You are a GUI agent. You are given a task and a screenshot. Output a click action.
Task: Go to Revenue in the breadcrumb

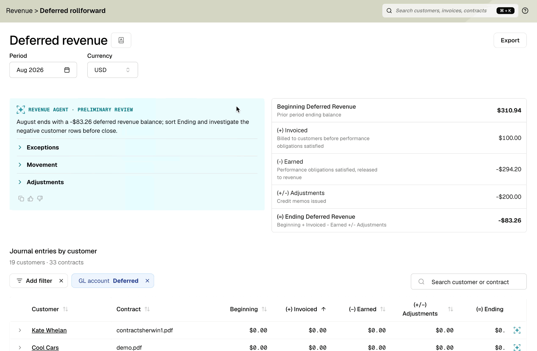pyautogui.click(x=19, y=11)
